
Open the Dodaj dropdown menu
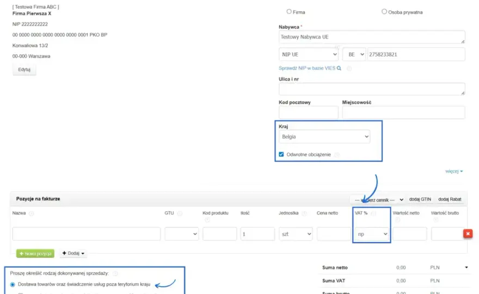point(73,253)
